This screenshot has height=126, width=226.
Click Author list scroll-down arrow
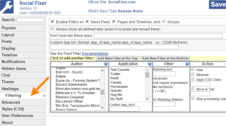coord(102,108)
